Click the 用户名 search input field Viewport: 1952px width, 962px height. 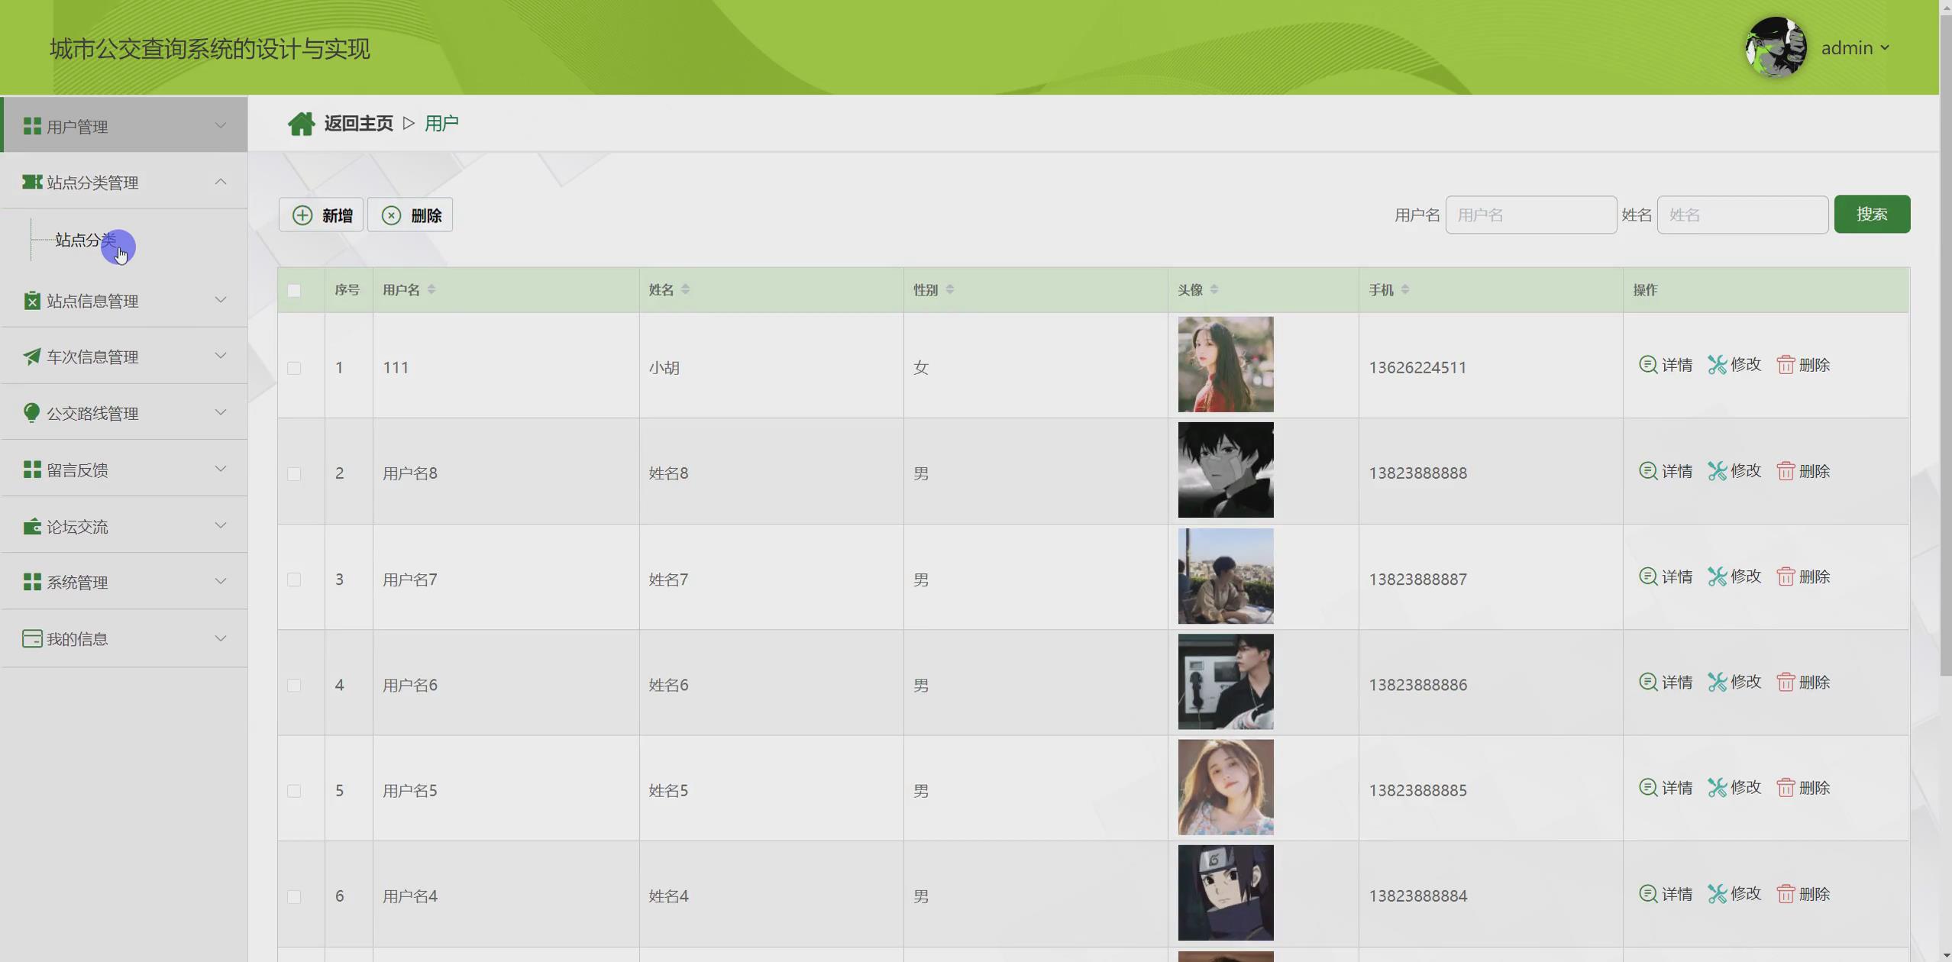click(x=1530, y=215)
